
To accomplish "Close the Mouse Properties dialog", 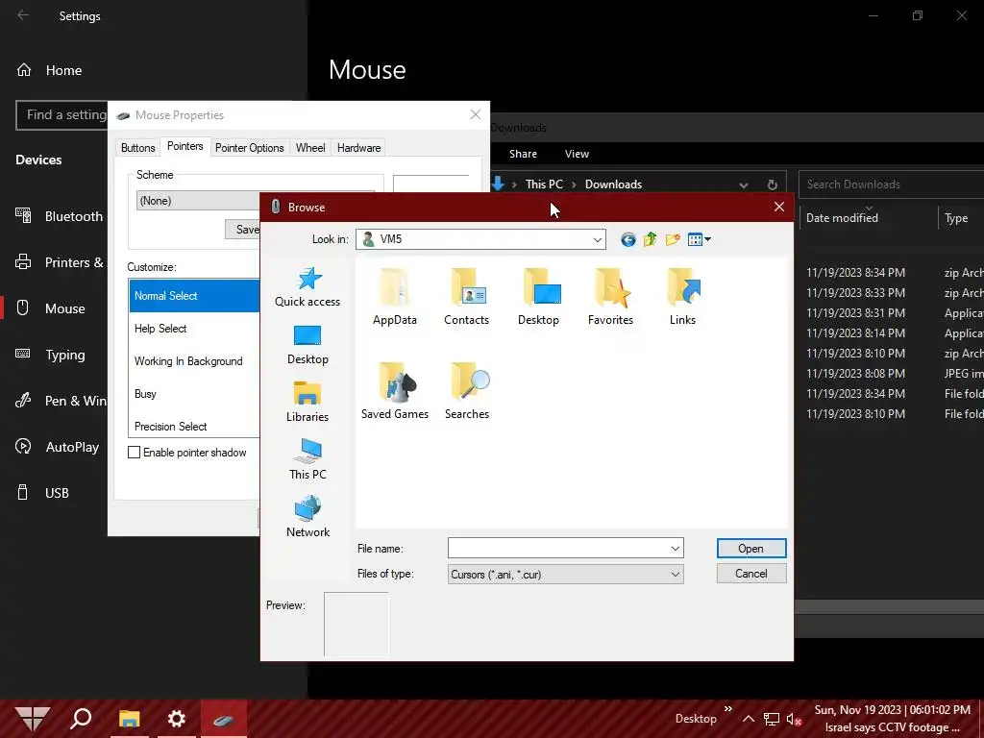I will click(x=475, y=114).
